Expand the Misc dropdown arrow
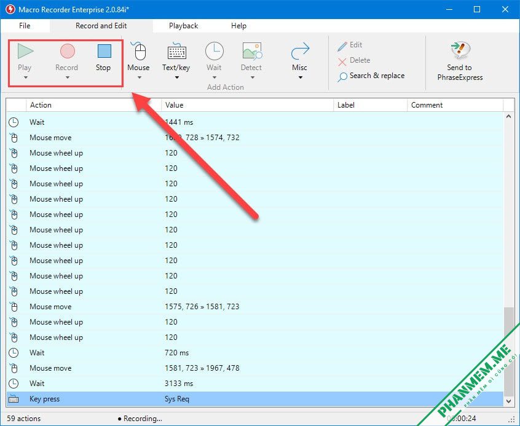Viewport: 520px width, 426px height. 300,77
